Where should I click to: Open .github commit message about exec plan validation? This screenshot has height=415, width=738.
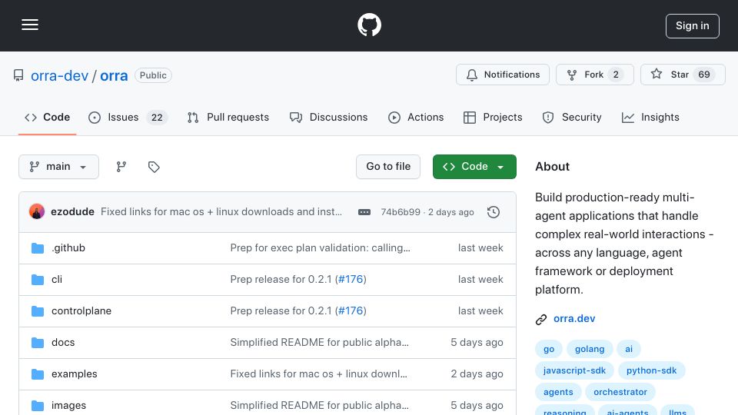pos(320,248)
